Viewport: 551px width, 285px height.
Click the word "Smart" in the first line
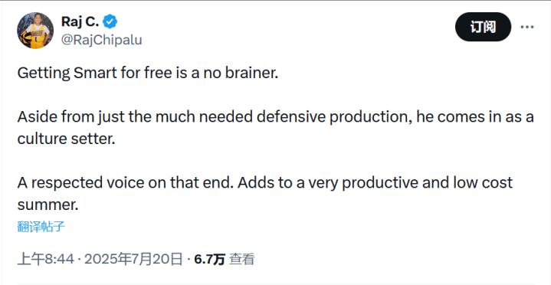point(94,73)
